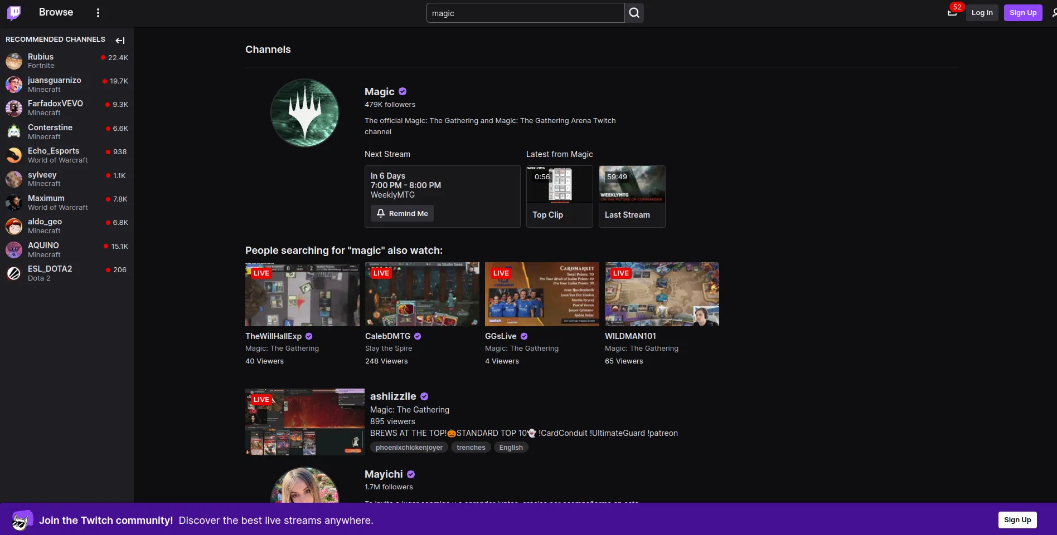Click the FarfadoxVEVO channel avatar
The image size is (1057, 535).
[14, 108]
